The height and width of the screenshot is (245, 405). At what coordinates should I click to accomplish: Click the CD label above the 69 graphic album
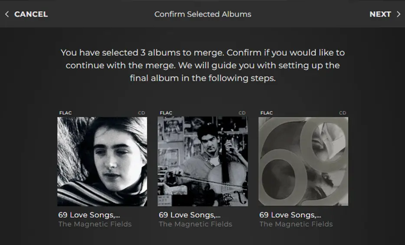point(343,113)
